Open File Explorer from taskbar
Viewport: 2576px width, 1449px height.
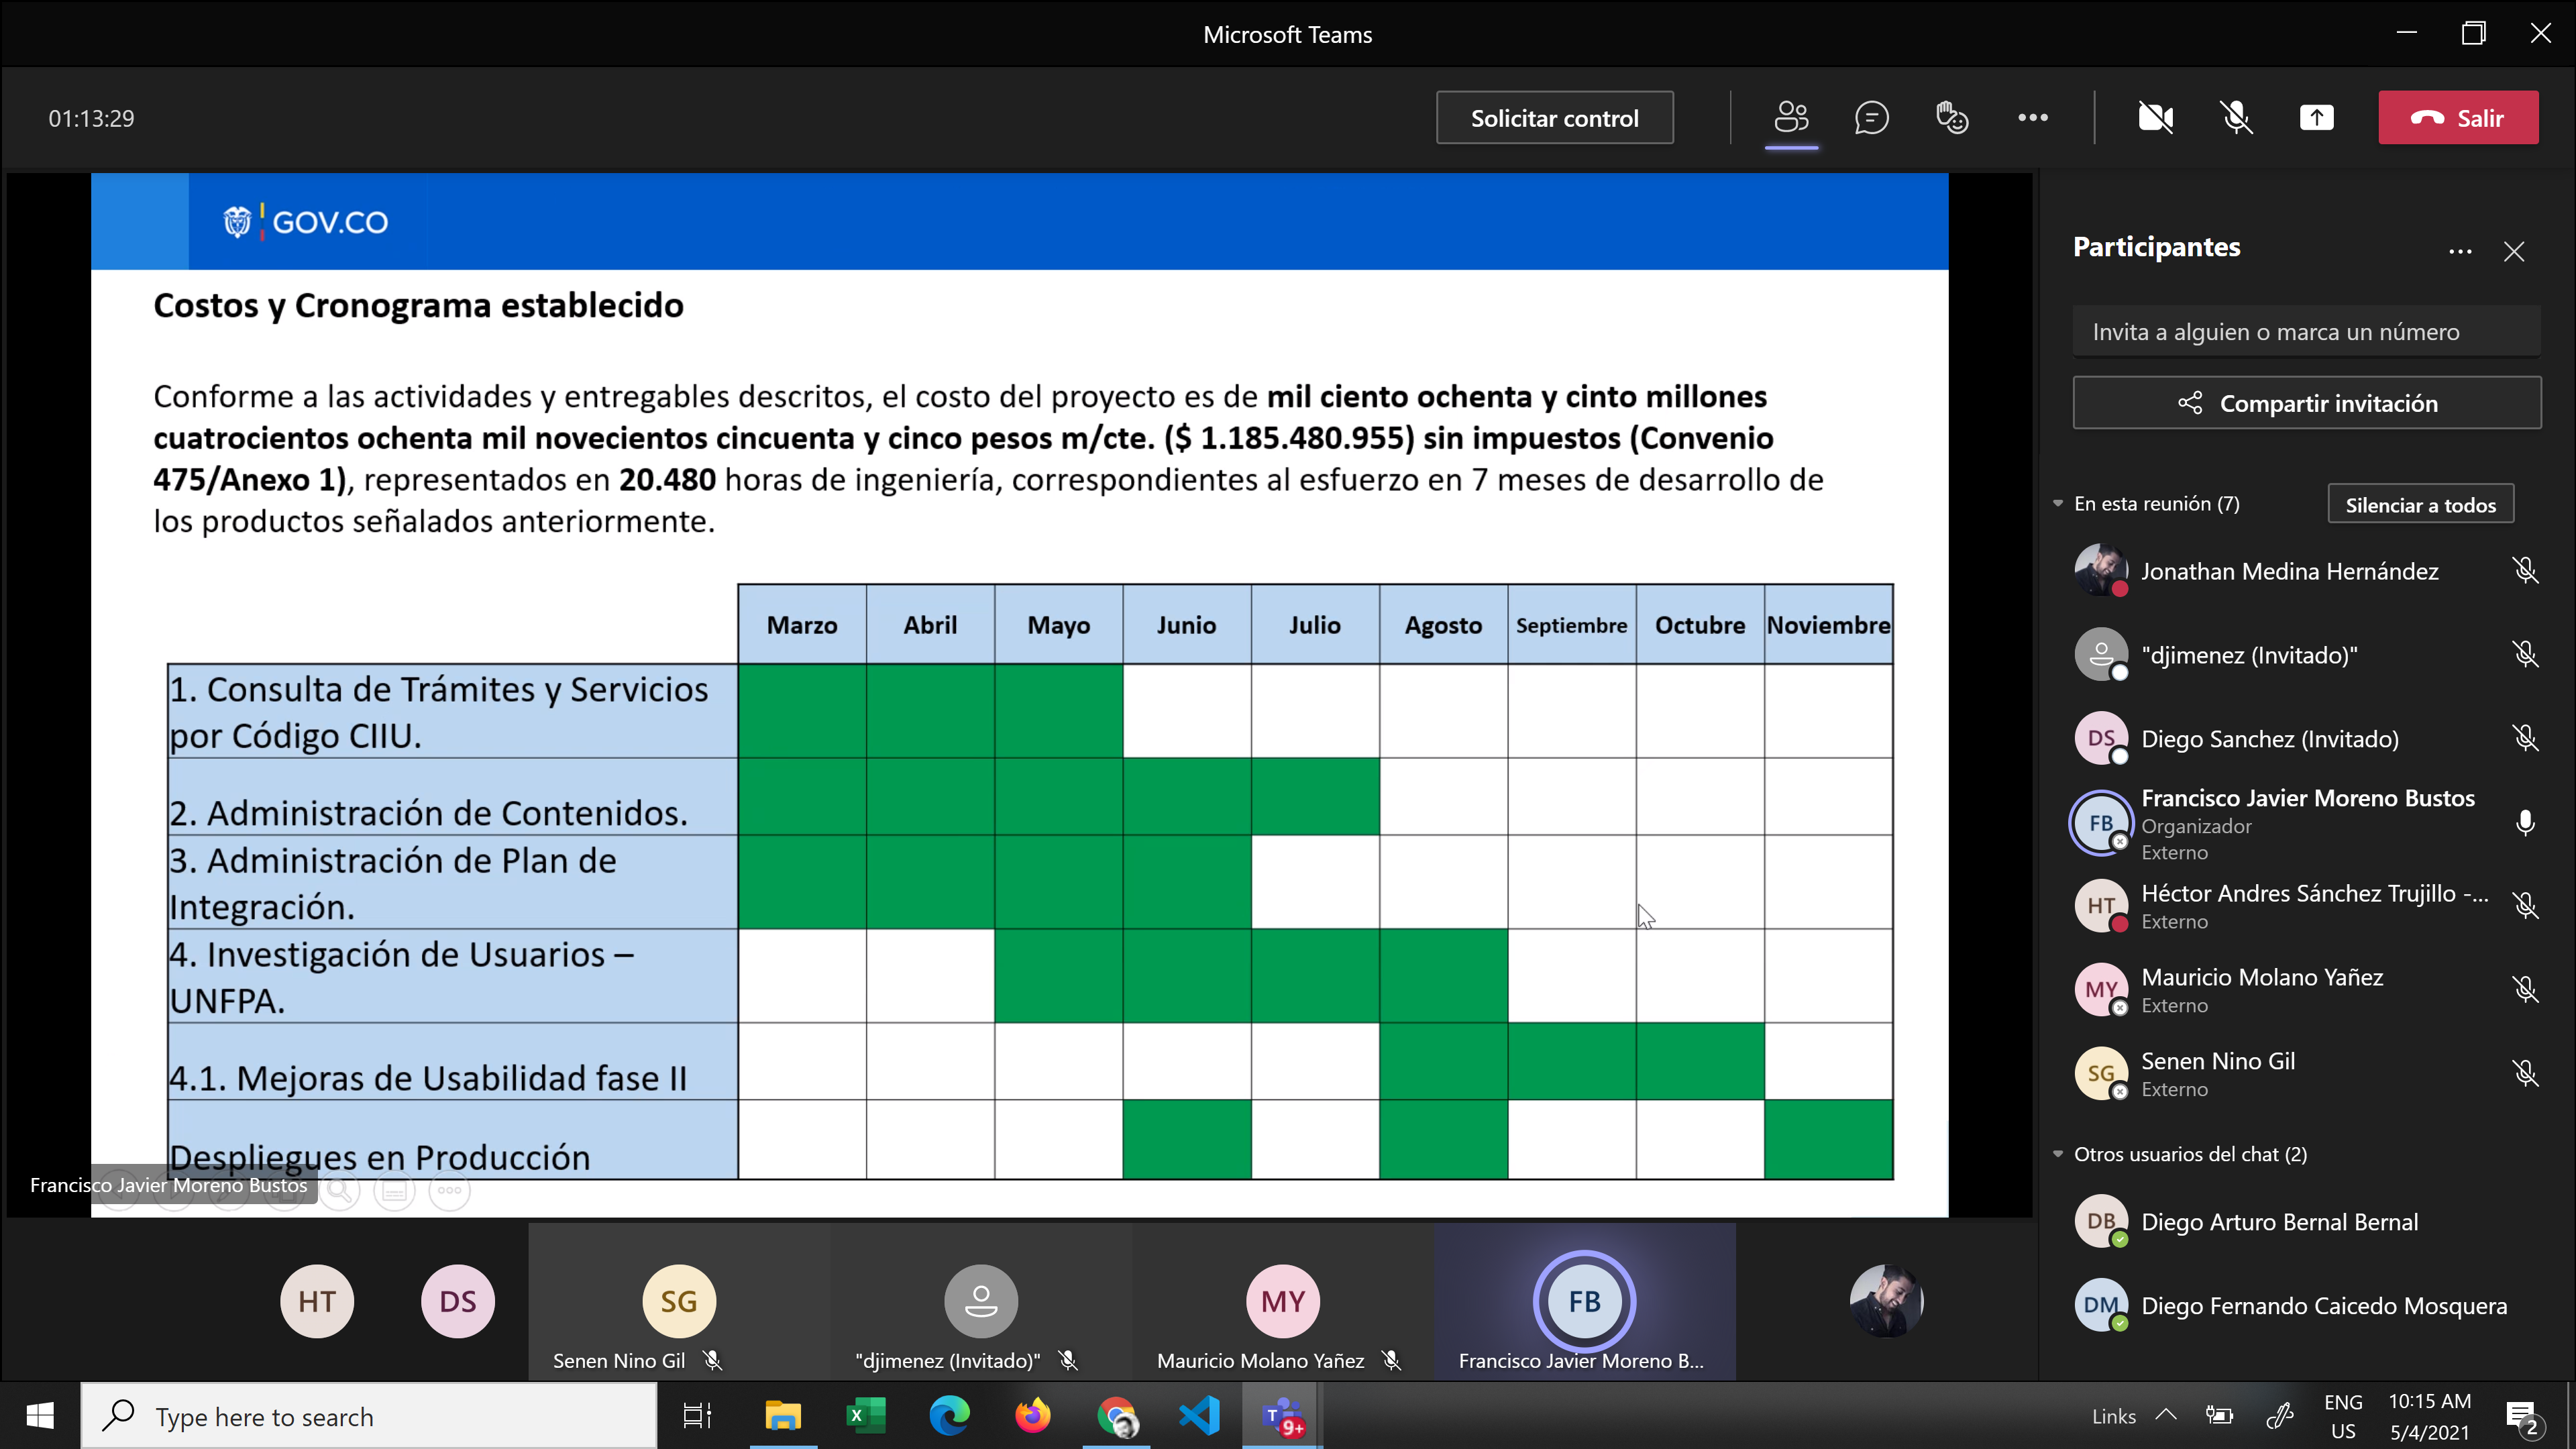point(783,1417)
